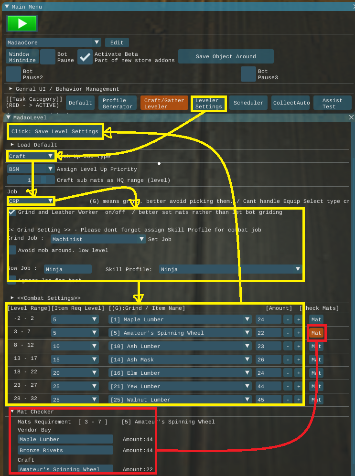Image resolution: width=355 pixels, height=476 pixels.
Task: Expand the Load Default section
Action: (x=12, y=145)
